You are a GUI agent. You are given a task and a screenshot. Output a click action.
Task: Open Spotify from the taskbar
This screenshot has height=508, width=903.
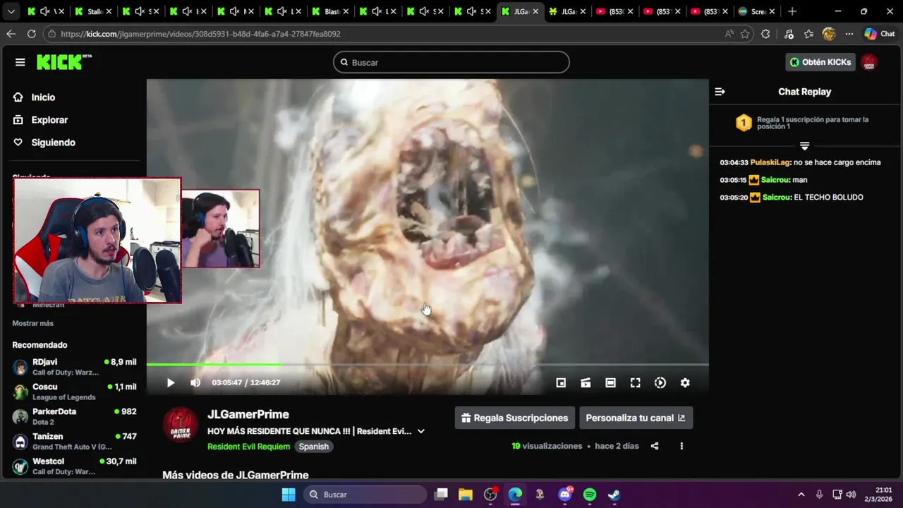tap(590, 495)
